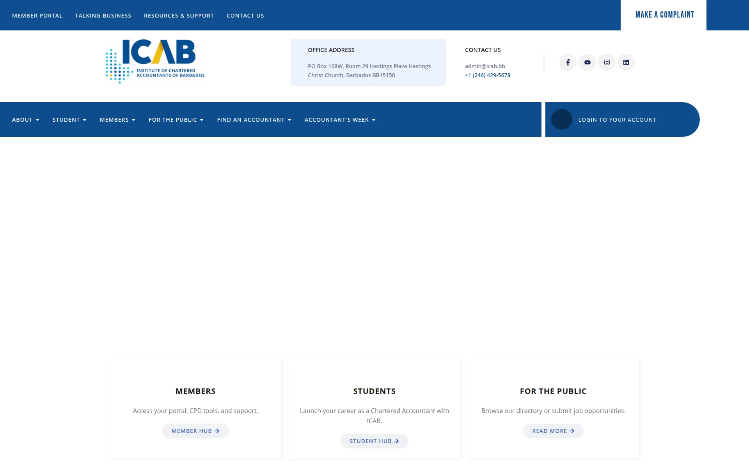Image resolution: width=749 pixels, height=468 pixels.
Task: Click 'Browse our directory or submit' text
Action: tap(553, 411)
